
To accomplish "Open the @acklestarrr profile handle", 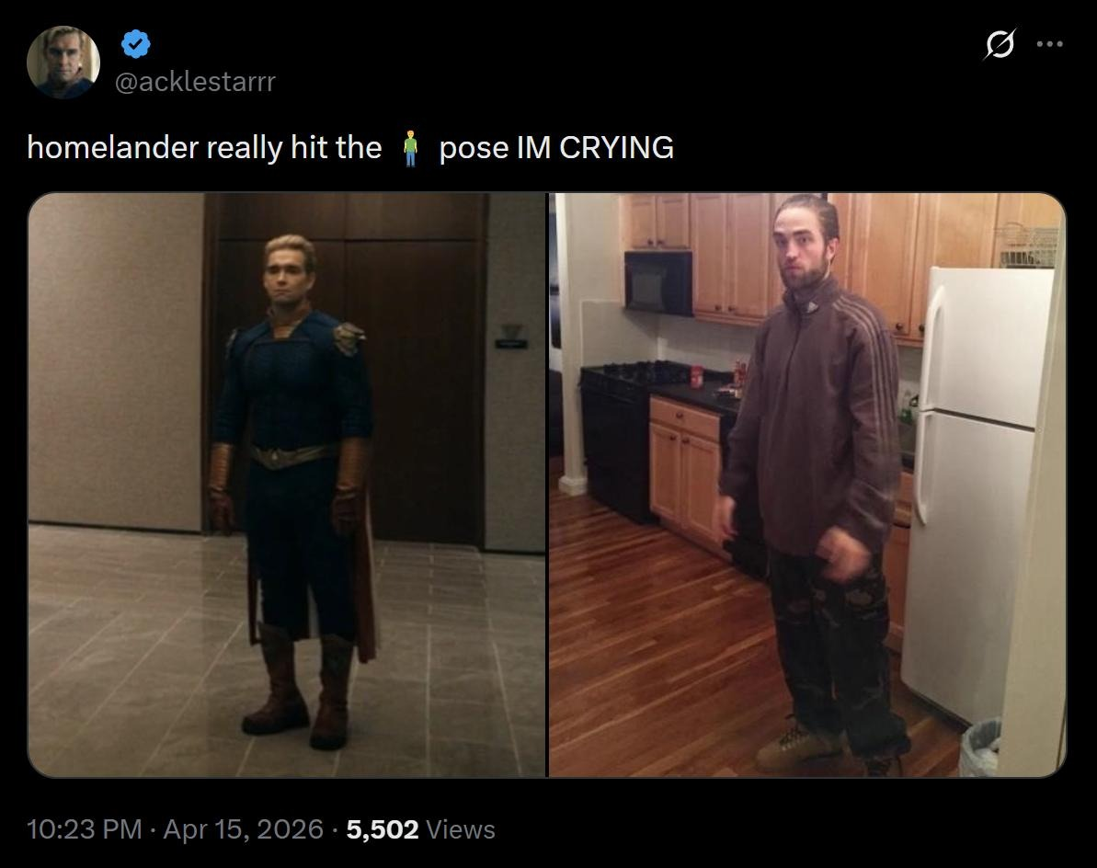I will coord(195,82).
